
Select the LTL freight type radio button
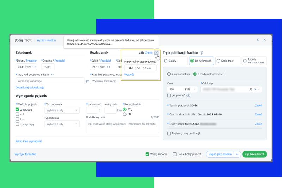(124, 114)
